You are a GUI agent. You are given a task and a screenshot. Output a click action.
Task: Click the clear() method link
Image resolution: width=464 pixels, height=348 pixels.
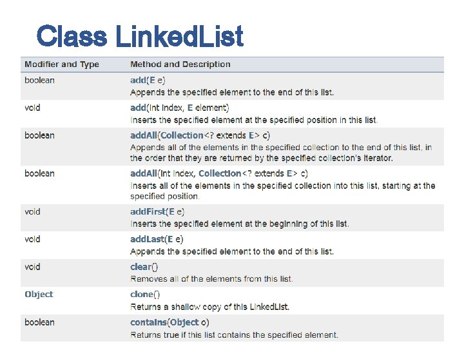(140, 267)
